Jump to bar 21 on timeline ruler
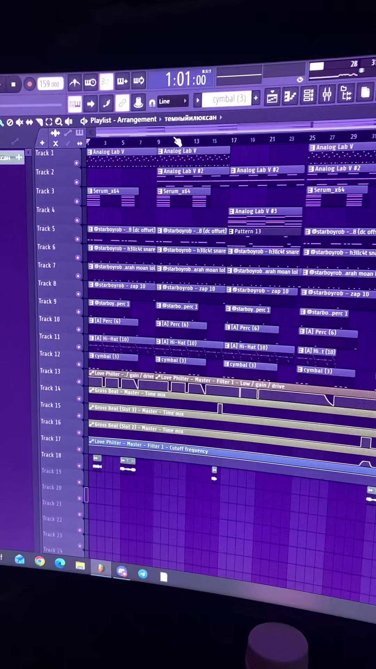 [x=272, y=139]
